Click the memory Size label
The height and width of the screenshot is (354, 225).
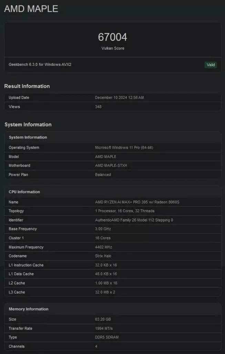(x=12, y=319)
